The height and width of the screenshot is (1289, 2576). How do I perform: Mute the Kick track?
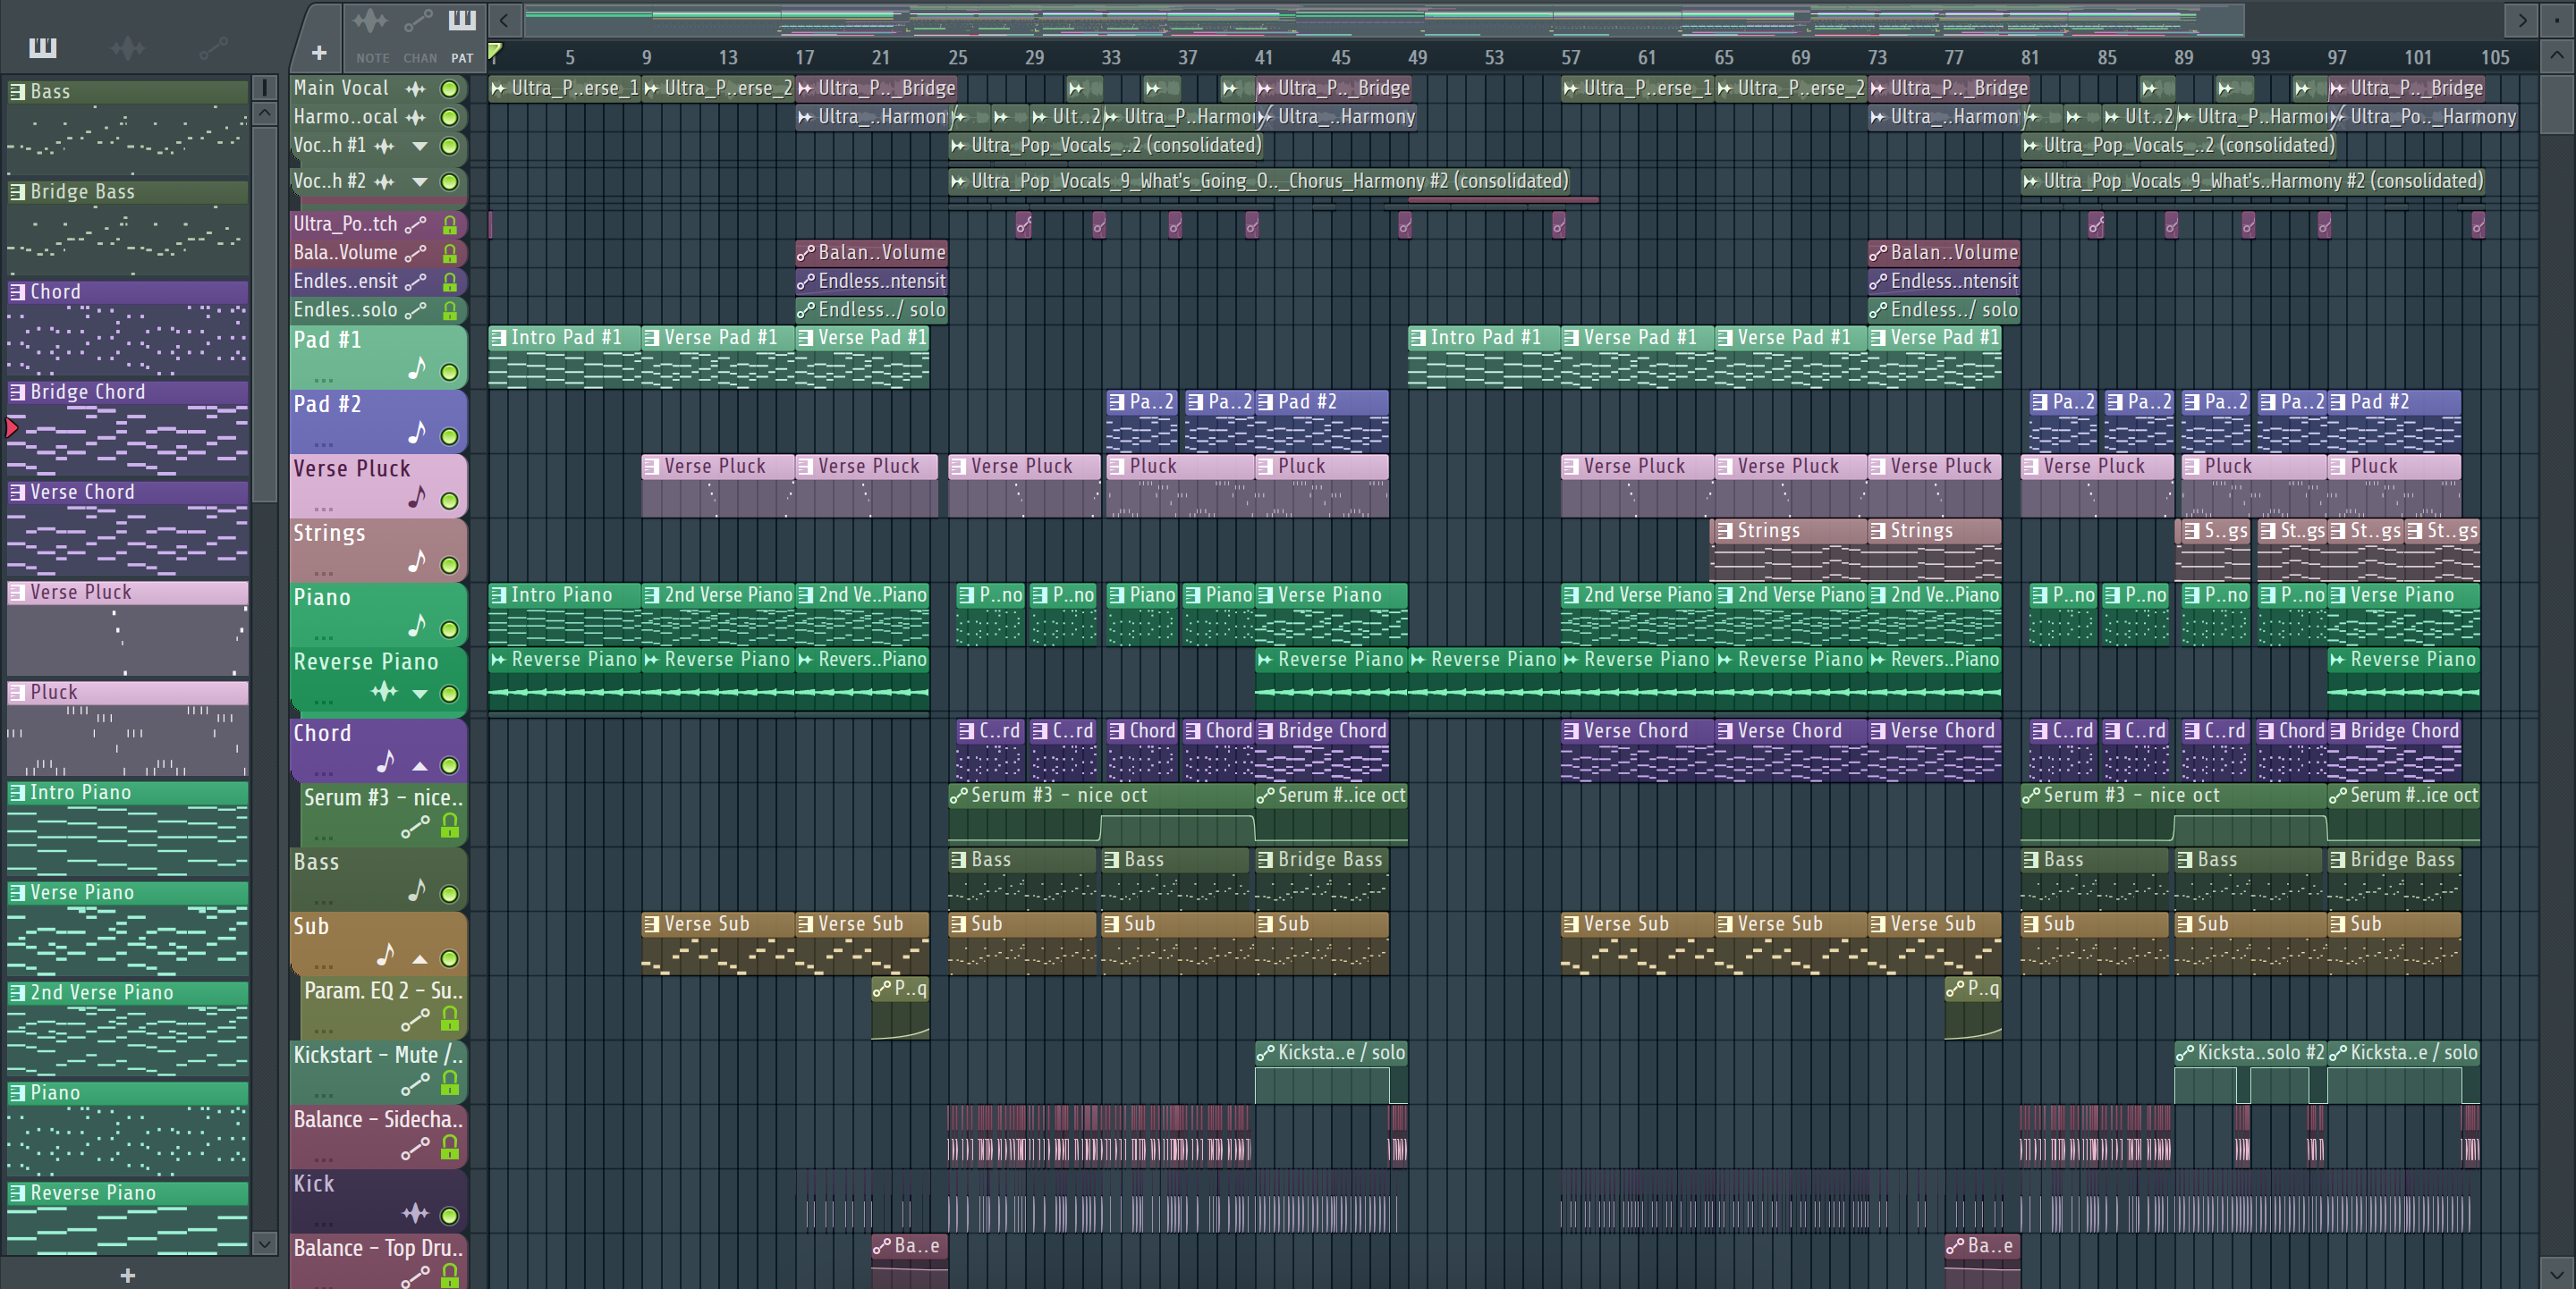pos(450,1216)
